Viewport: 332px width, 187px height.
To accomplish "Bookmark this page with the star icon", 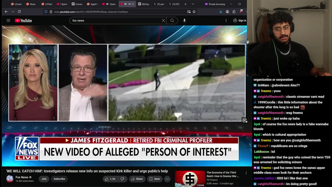I will [194, 12].
